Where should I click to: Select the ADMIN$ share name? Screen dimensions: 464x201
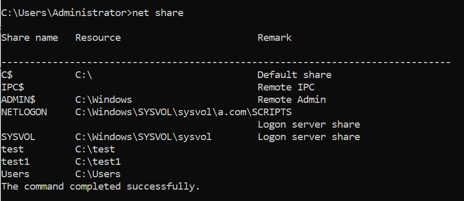[x=18, y=100]
